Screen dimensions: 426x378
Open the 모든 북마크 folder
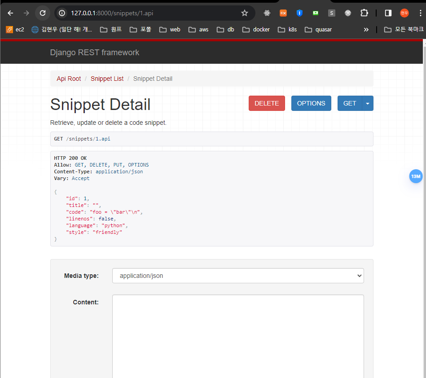point(404,29)
